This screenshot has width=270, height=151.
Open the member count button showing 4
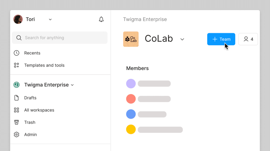[248, 39]
